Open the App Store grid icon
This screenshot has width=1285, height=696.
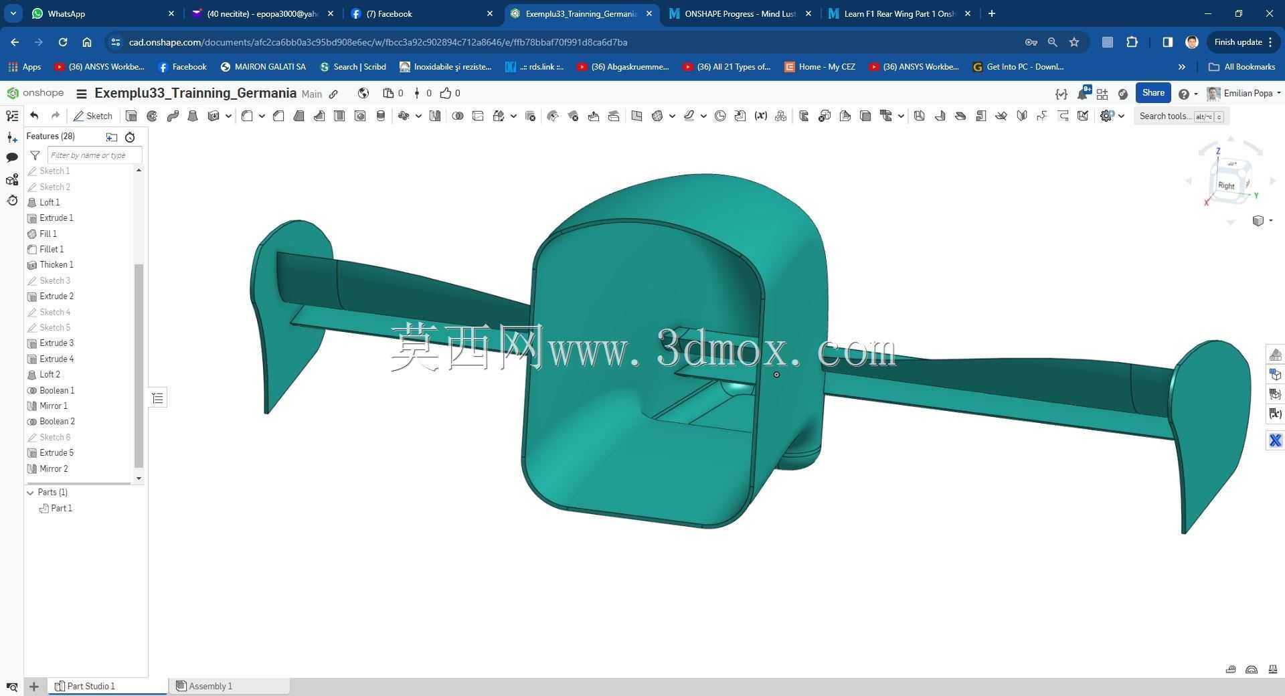[1102, 94]
